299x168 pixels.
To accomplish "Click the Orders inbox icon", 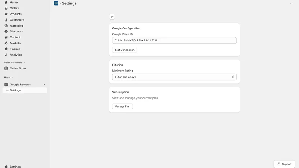I will pos(6,8).
